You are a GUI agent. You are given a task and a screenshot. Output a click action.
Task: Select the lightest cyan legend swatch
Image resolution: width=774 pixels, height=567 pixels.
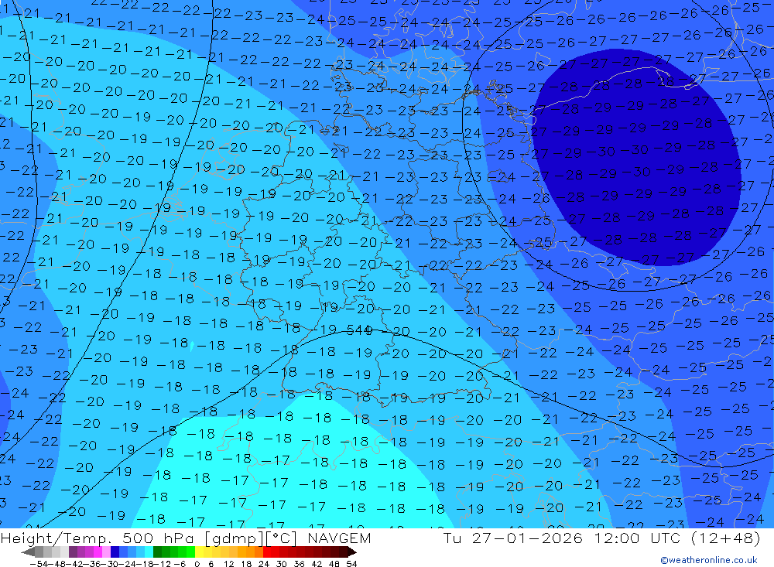point(149,552)
